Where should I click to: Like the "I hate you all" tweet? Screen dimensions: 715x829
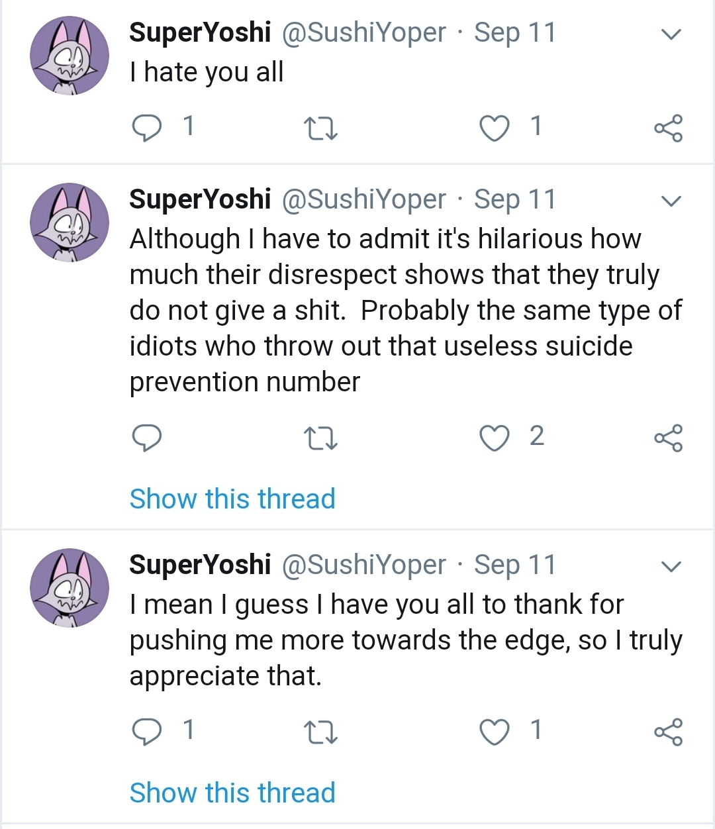click(495, 128)
